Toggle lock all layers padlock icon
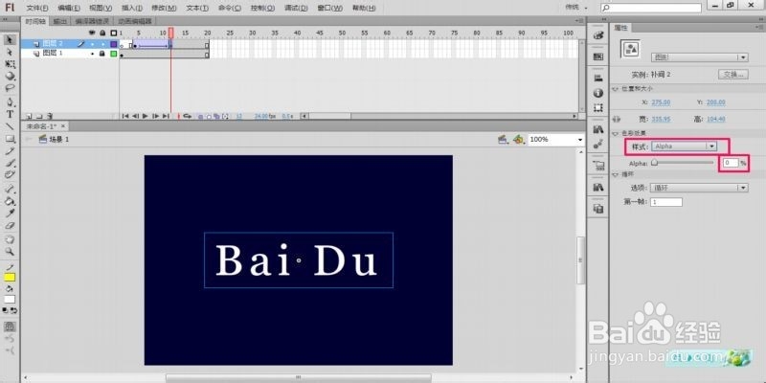This screenshot has height=383, width=766. coord(102,33)
